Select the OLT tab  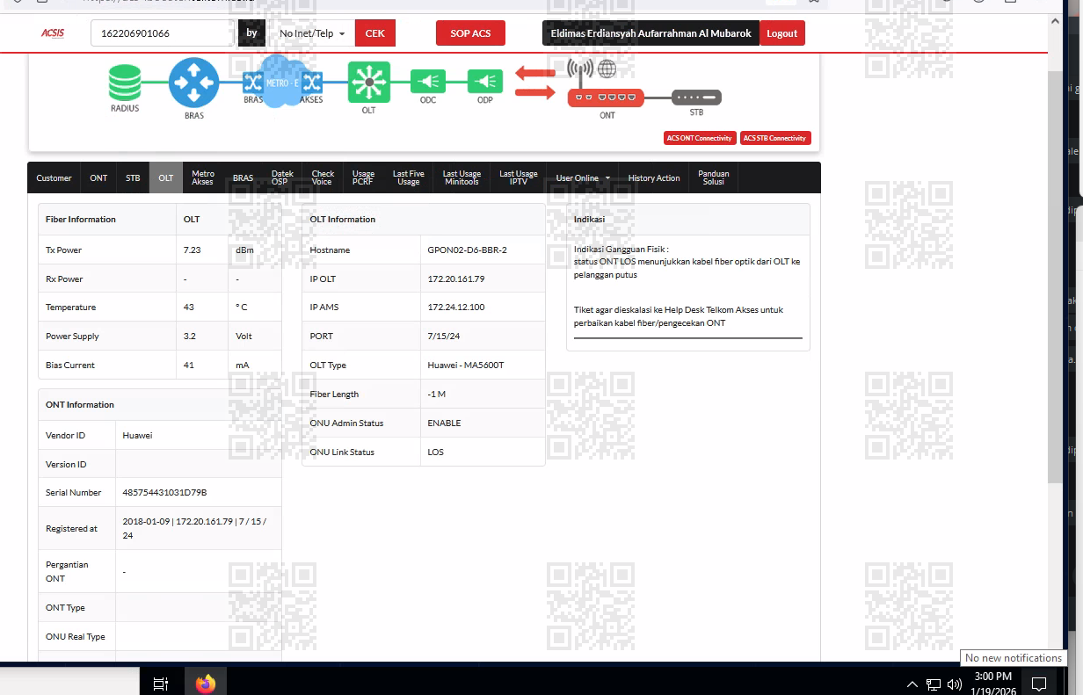point(166,178)
